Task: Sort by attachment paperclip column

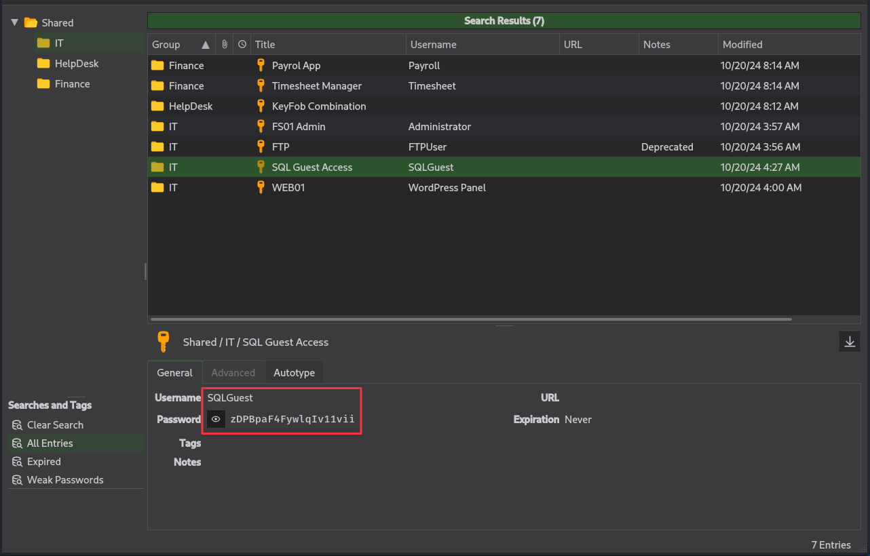Action: (x=224, y=45)
